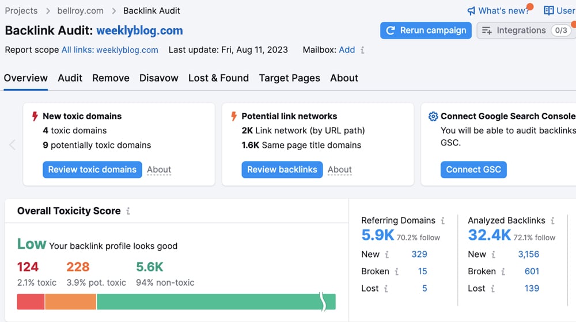Click the info icon beside Overall Toxicity Score
The width and height of the screenshot is (576, 322).
coord(128,211)
